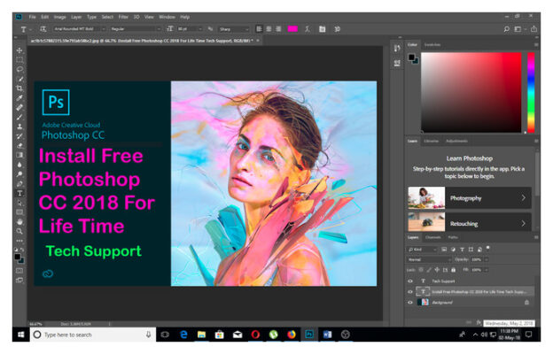Select the Pen tool
The height and width of the screenshot is (354, 553).
coord(19,183)
